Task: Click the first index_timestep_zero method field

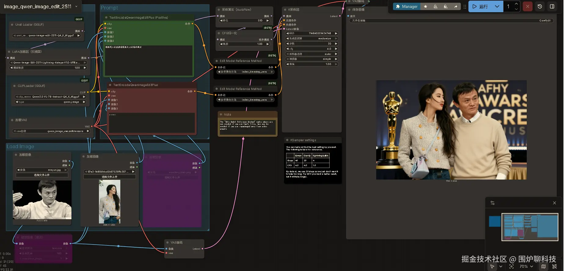Action: point(246,72)
